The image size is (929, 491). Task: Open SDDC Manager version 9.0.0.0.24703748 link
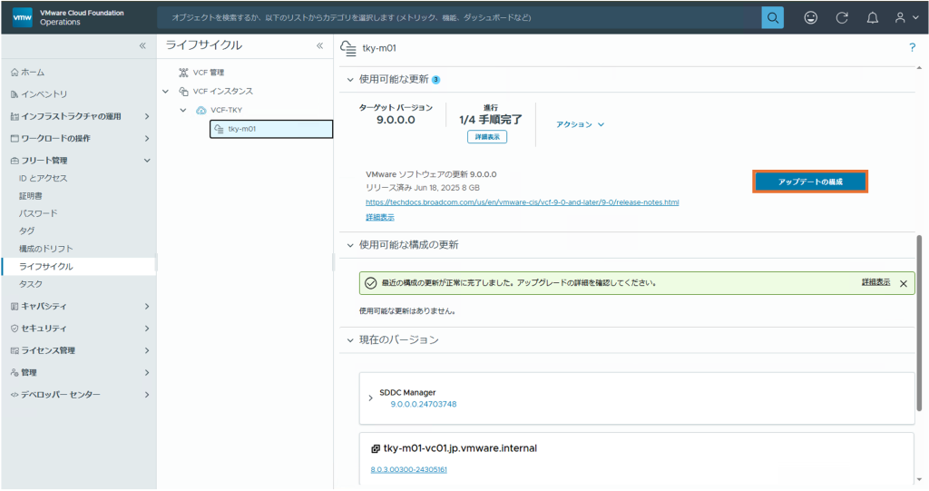[424, 405]
